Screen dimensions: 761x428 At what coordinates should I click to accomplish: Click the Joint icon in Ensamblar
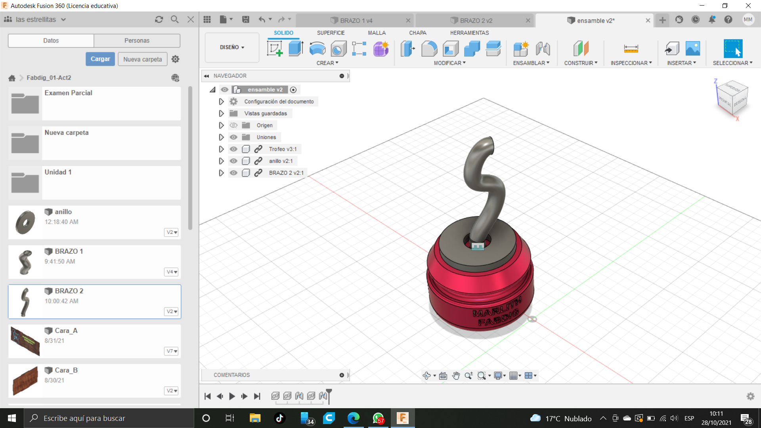coord(543,49)
